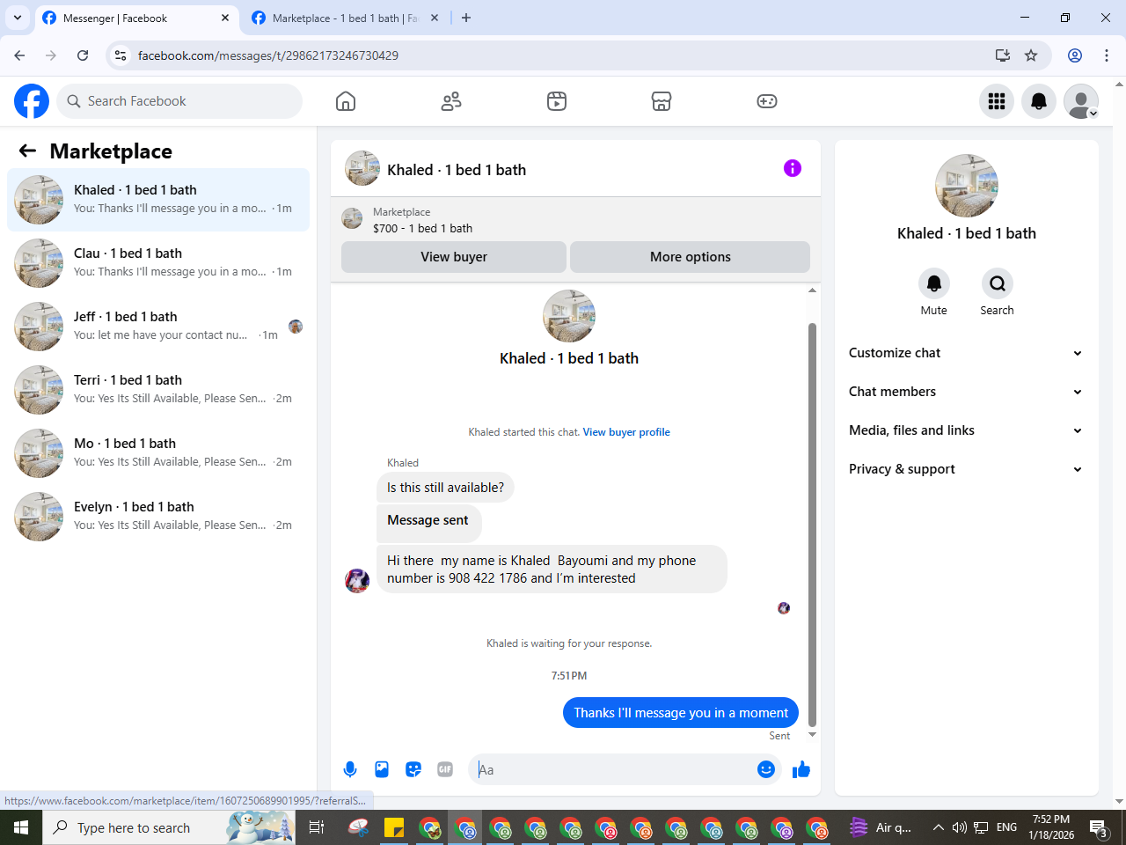Click the chat scrollbar down arrow

(x=812, y=735)
